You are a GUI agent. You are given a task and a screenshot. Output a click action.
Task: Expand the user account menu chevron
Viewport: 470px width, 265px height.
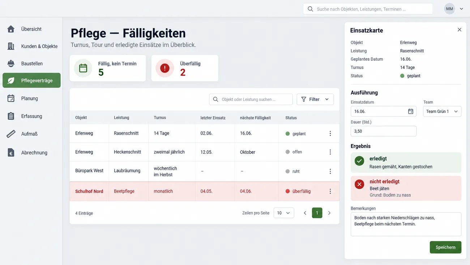point(461,9)
